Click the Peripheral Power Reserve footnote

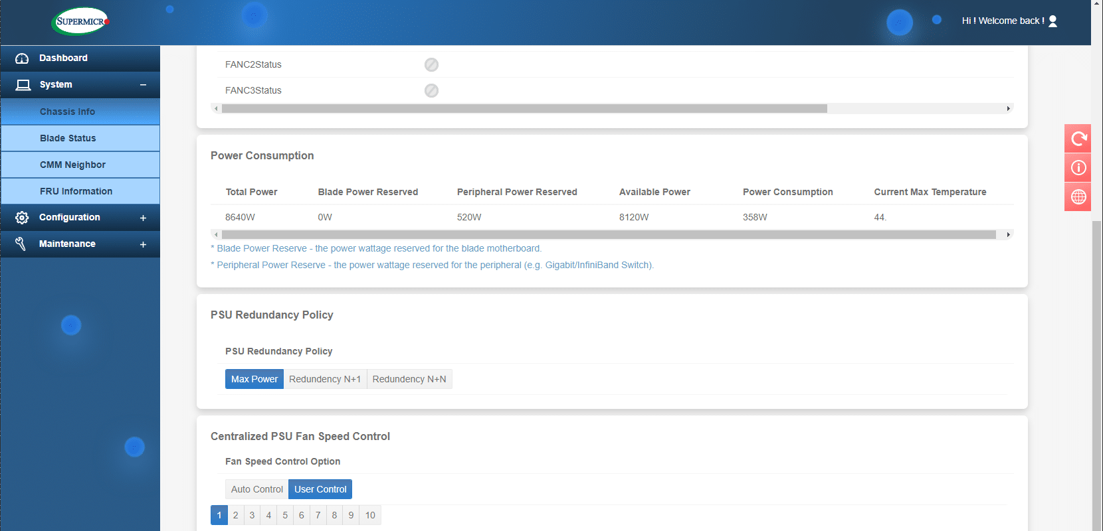click(x=432, y=265)
